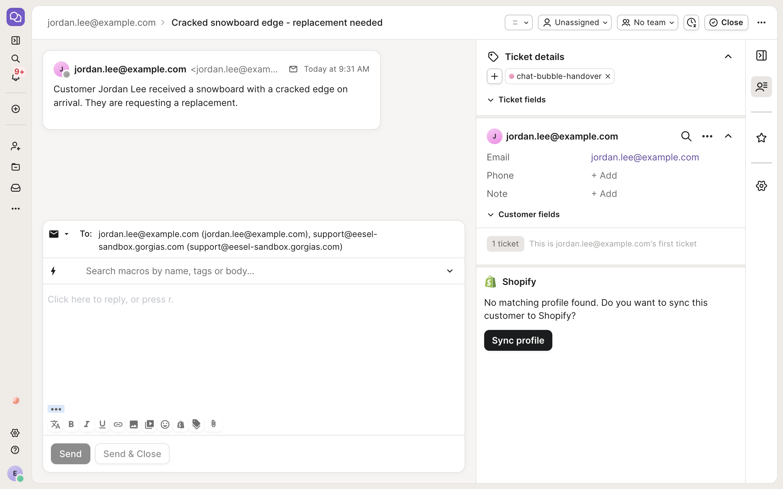This screenshot has height=489, width=783.
Task: Open the emoji picker in reply toolbar
Action: (x=165, y=424)
